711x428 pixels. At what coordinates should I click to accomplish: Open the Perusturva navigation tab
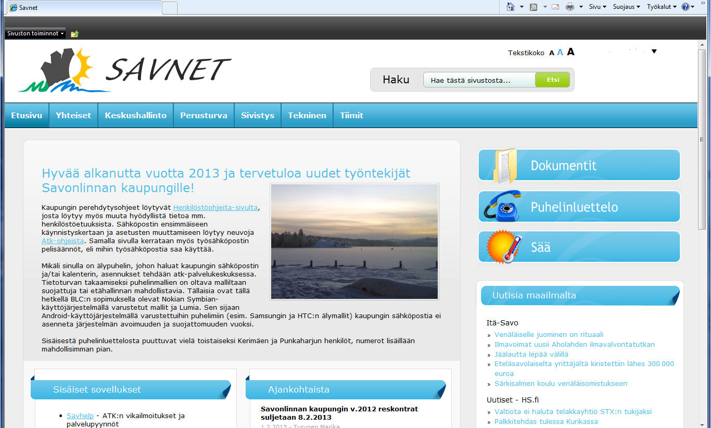point(204,116)
